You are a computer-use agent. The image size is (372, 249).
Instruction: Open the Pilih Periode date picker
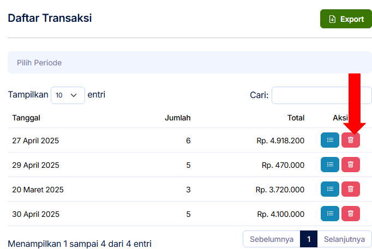click(x=190, y=63)
